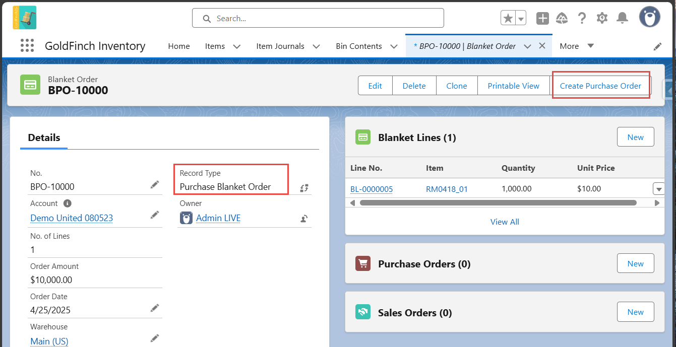Click the 1,000.00 quantity cell
The image size is (676, 347).
click(517, 189)
